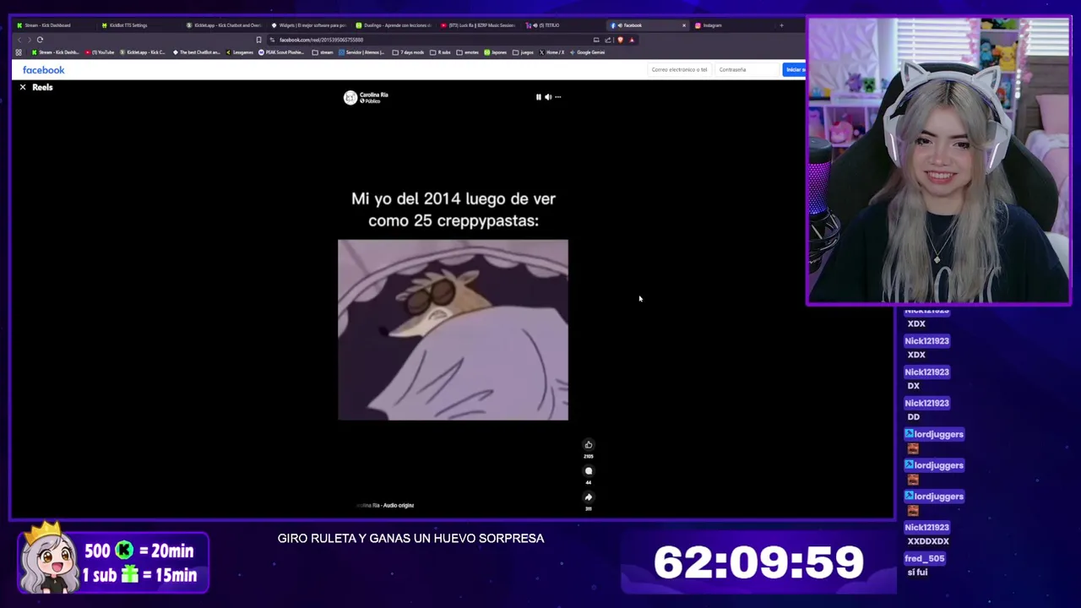The height and width of the screenshot is (608, 1081).
Task: Open the Brave shields lion icon
Action: 620,40
